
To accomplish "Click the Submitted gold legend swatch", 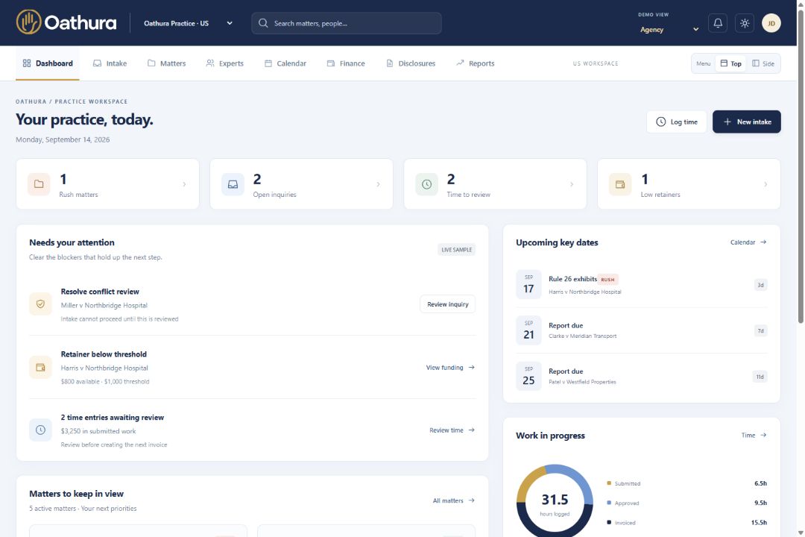I will pyautogui.click(x=609, y=483).
